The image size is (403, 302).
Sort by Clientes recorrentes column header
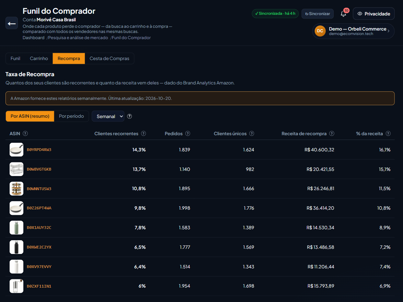pyautogui.click(x=116, y=133)
